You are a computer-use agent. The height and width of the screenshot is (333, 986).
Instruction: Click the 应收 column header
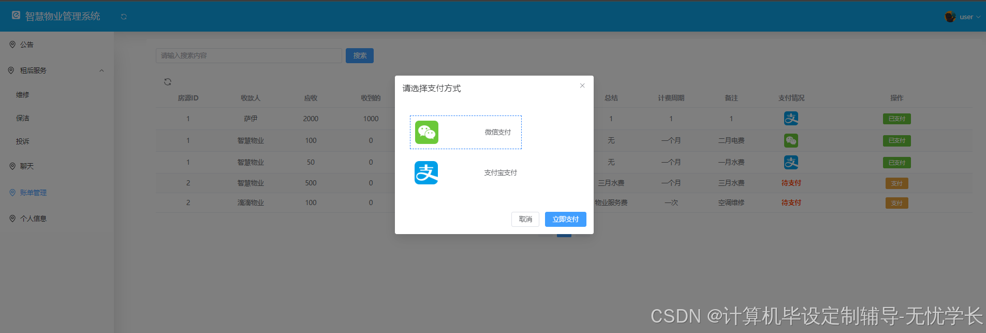click(311, 98)
